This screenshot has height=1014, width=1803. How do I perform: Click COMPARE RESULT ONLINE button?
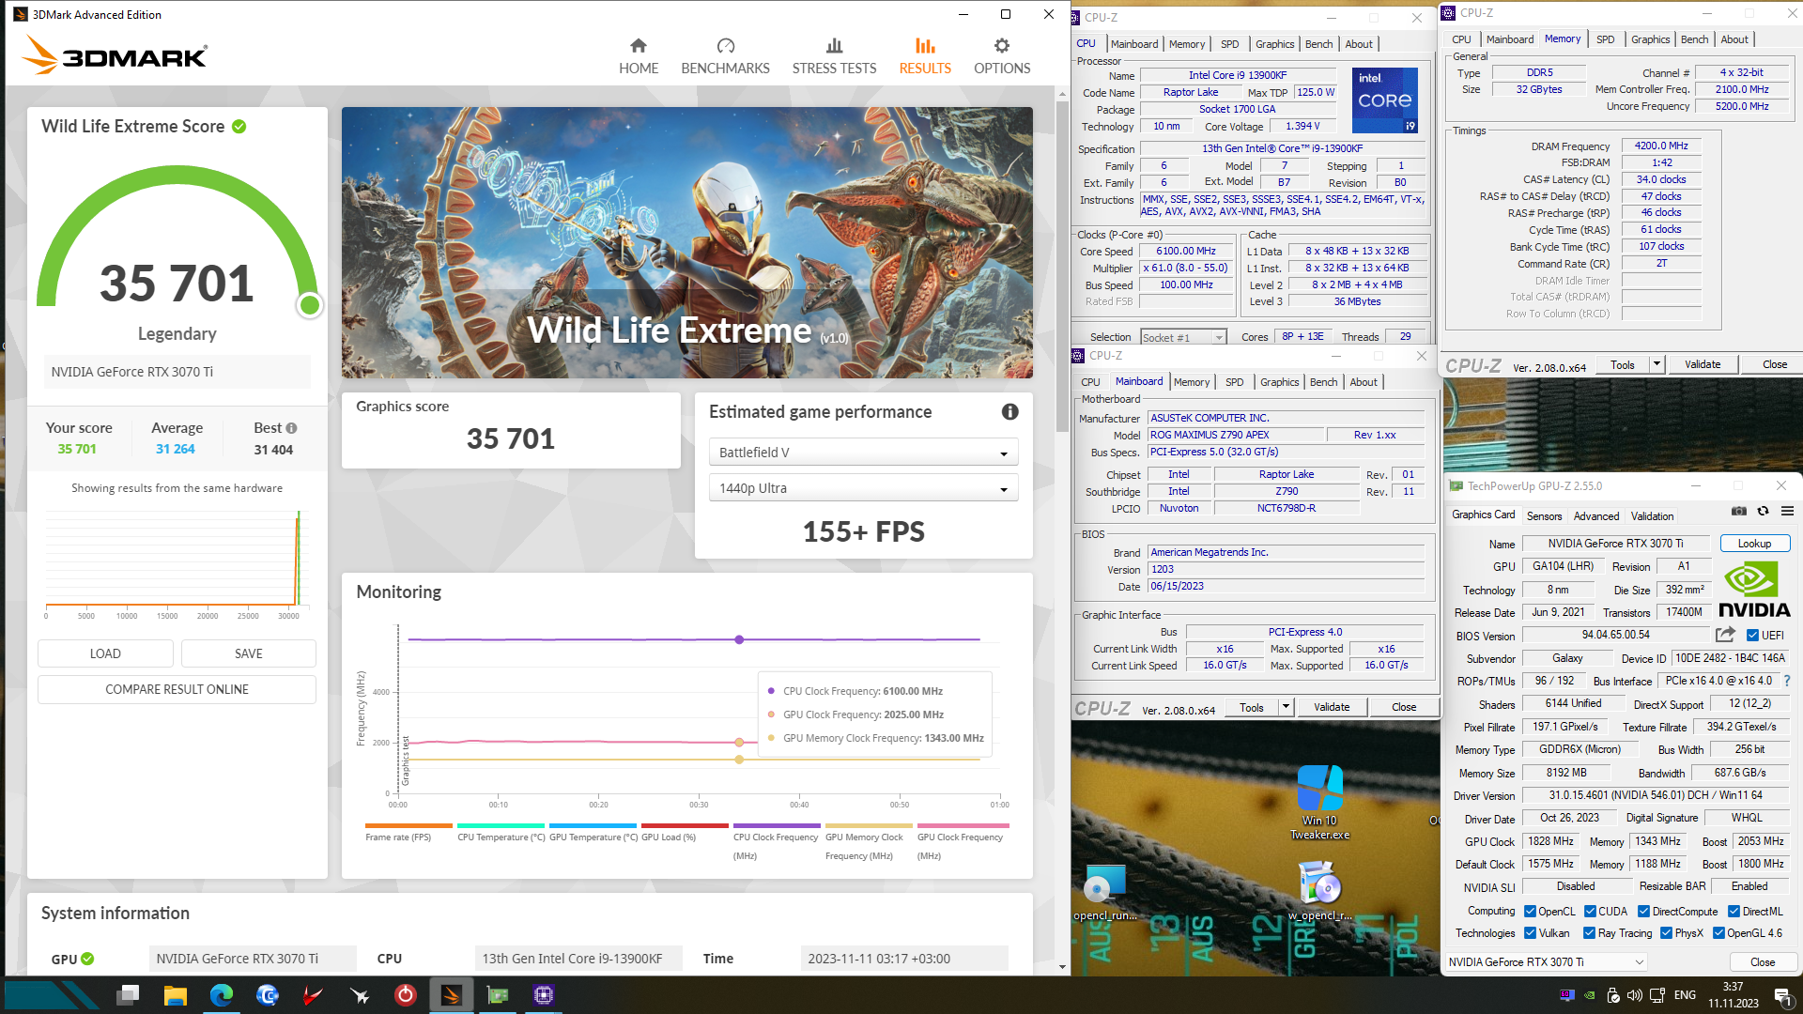click(177, 689)
